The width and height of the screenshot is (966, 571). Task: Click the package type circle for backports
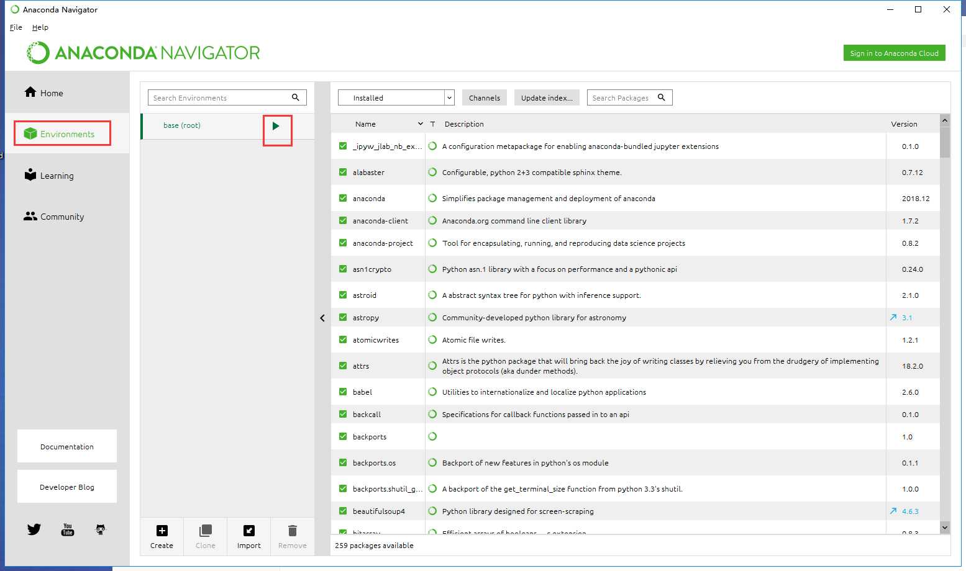click(x=432, y=436)
